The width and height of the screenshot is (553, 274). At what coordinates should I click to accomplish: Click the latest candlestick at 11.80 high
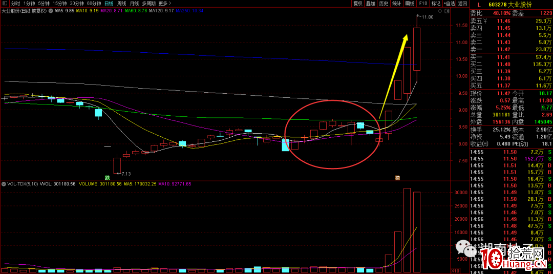pos(416,49)
